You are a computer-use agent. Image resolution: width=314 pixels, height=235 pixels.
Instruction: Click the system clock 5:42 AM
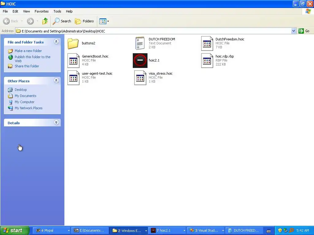303,230
